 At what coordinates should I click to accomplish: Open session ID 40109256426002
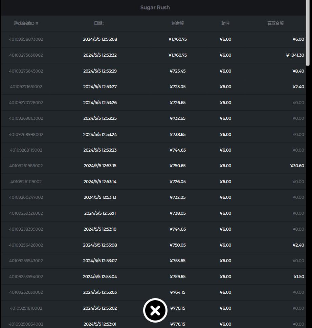(x=26, y=245)
